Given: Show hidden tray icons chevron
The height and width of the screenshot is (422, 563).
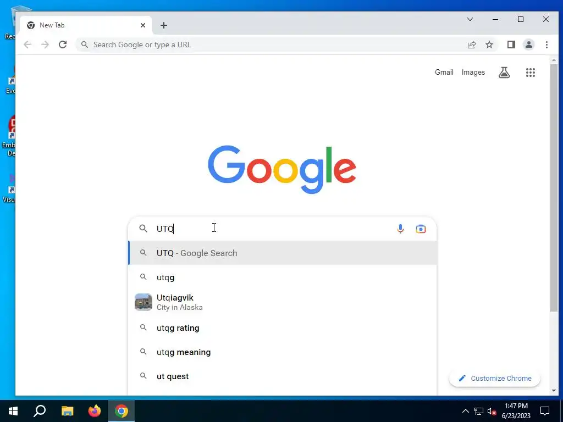Looking at the screenshot, I should 465,411.
